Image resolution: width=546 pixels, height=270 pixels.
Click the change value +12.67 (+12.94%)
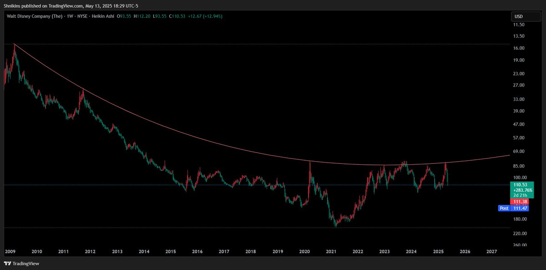pyautogui.click(x=206, y=16)
